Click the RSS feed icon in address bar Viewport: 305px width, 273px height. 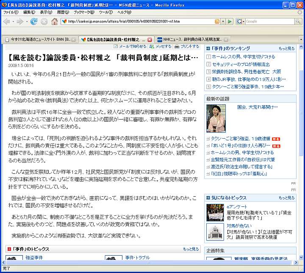coord(217,21)
